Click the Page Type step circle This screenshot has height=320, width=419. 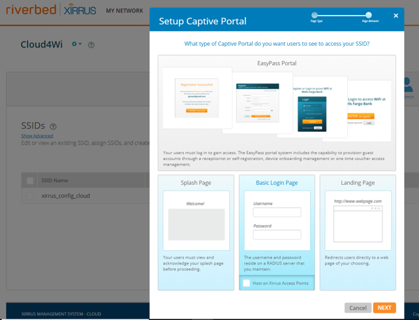tap(315, 15)
